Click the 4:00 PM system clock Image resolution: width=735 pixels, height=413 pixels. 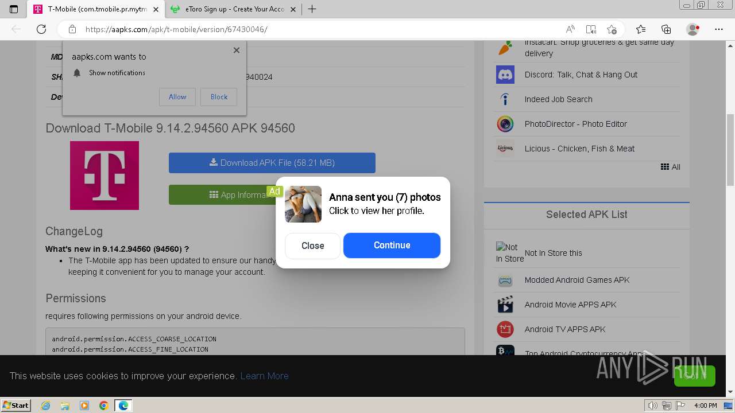705,406
